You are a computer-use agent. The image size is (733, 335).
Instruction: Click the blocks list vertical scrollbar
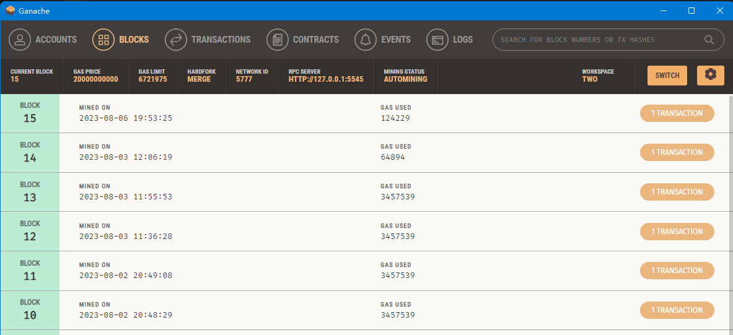[731, 214]
